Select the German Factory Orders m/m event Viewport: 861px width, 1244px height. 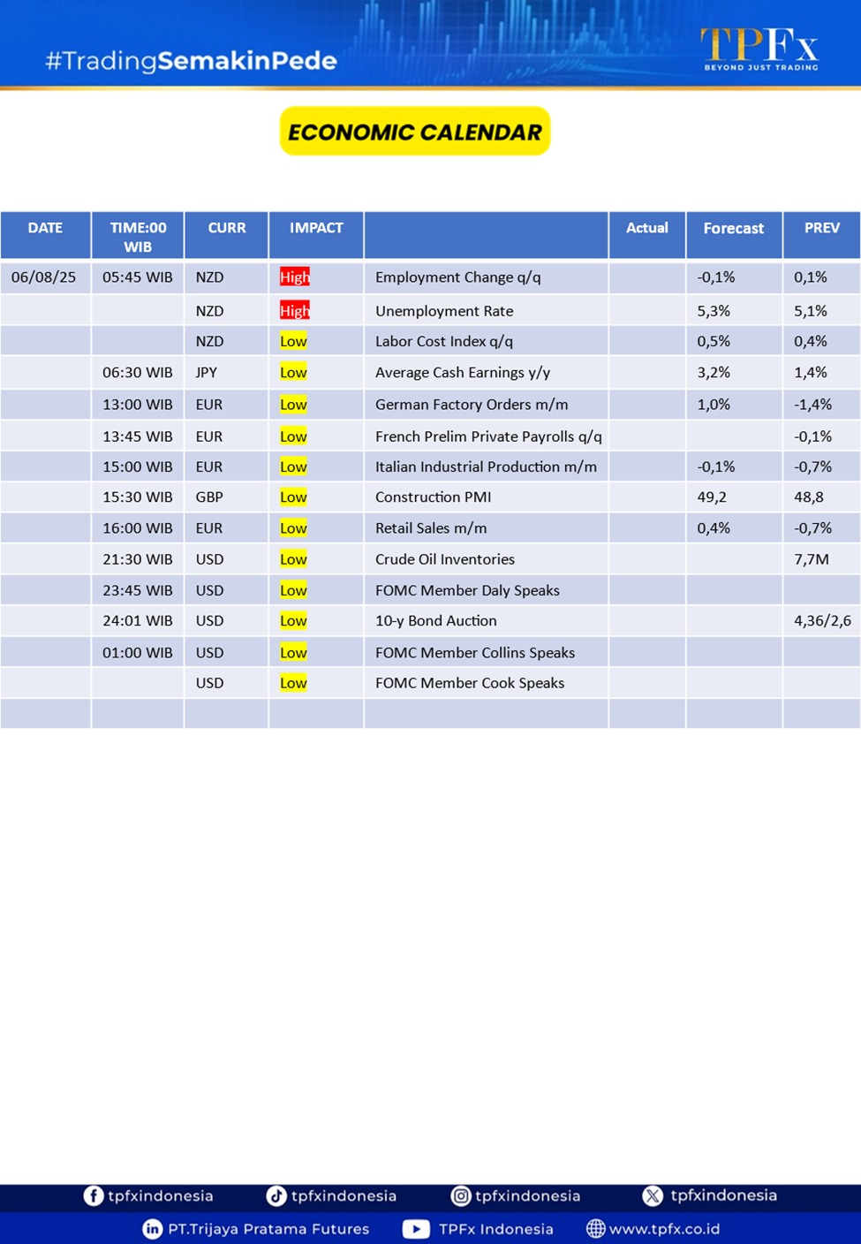[472, 405]
